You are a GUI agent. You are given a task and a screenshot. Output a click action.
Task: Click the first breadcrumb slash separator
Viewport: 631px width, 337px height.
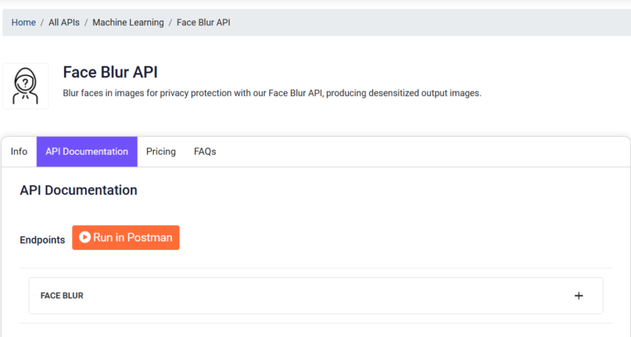coord(42,23)
